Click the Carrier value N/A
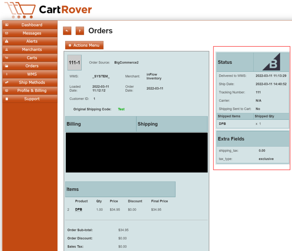The image size is (292, 251). tap(258, 101)
